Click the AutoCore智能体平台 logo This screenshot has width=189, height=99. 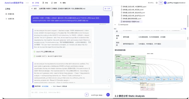click(14, 3)
